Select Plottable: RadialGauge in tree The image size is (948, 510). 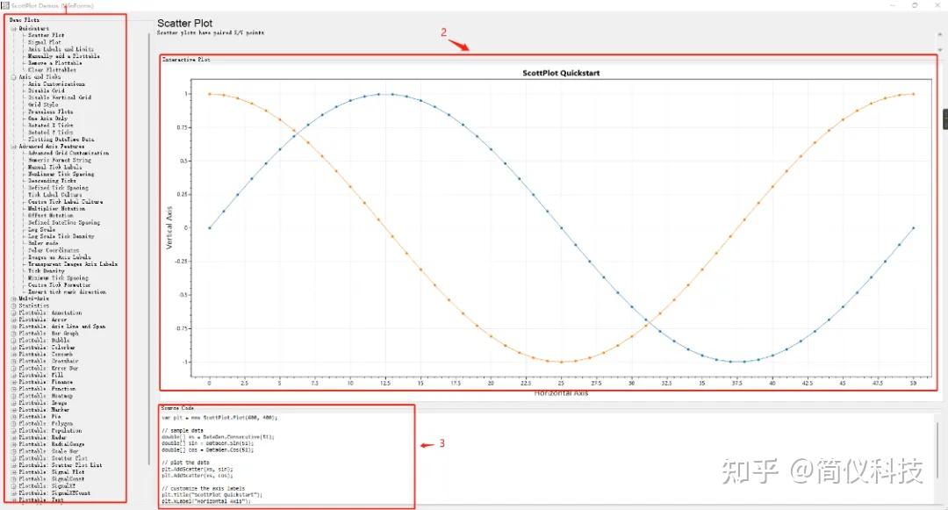click(52, 444)
